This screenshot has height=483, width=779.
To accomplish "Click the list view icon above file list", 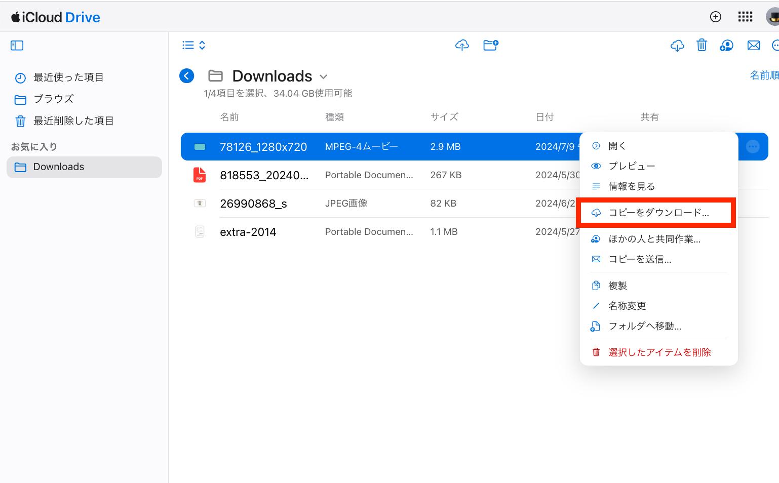I will (187, 45).
